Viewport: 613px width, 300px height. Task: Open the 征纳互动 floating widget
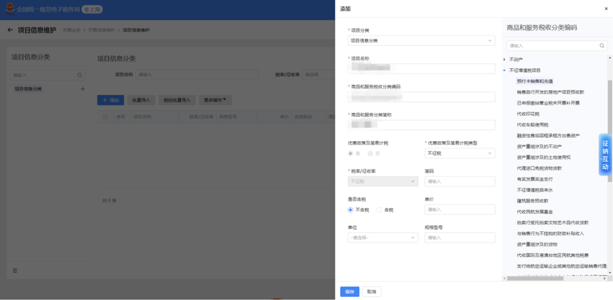(605, 155)
